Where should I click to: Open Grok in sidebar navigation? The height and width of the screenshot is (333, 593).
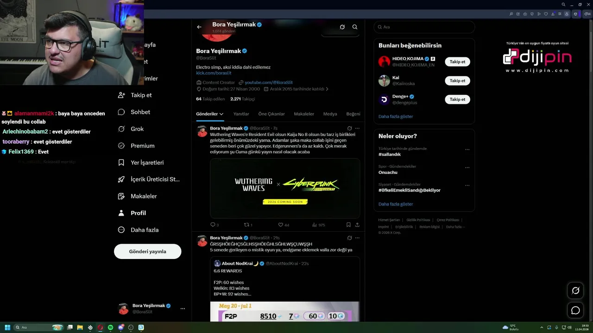click(131, 129)
